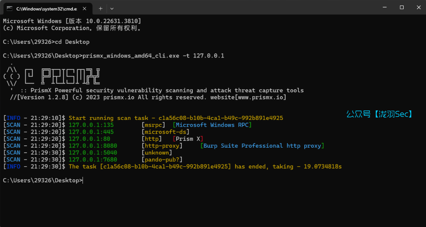The height and width of the screenshot is (227, 426).
Task: Close the cmd.exe terminal tab
Action: pos(85,8)
